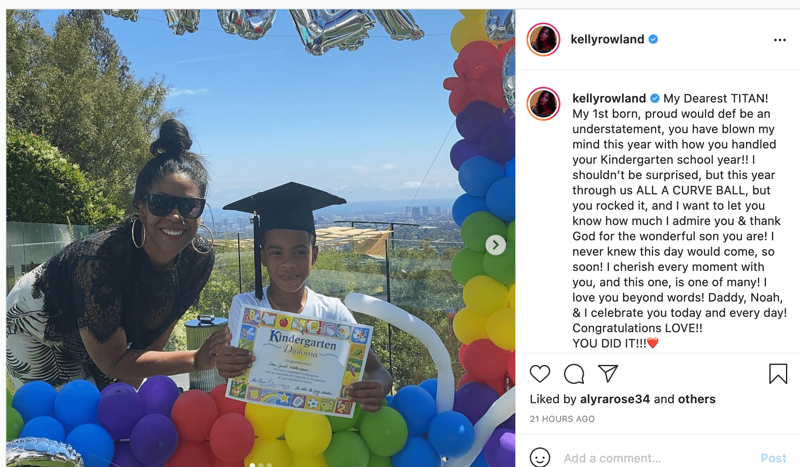800x467 pixels.
Task: Click the 21 HOURS AGO timestamp
Action: [562, 419]
